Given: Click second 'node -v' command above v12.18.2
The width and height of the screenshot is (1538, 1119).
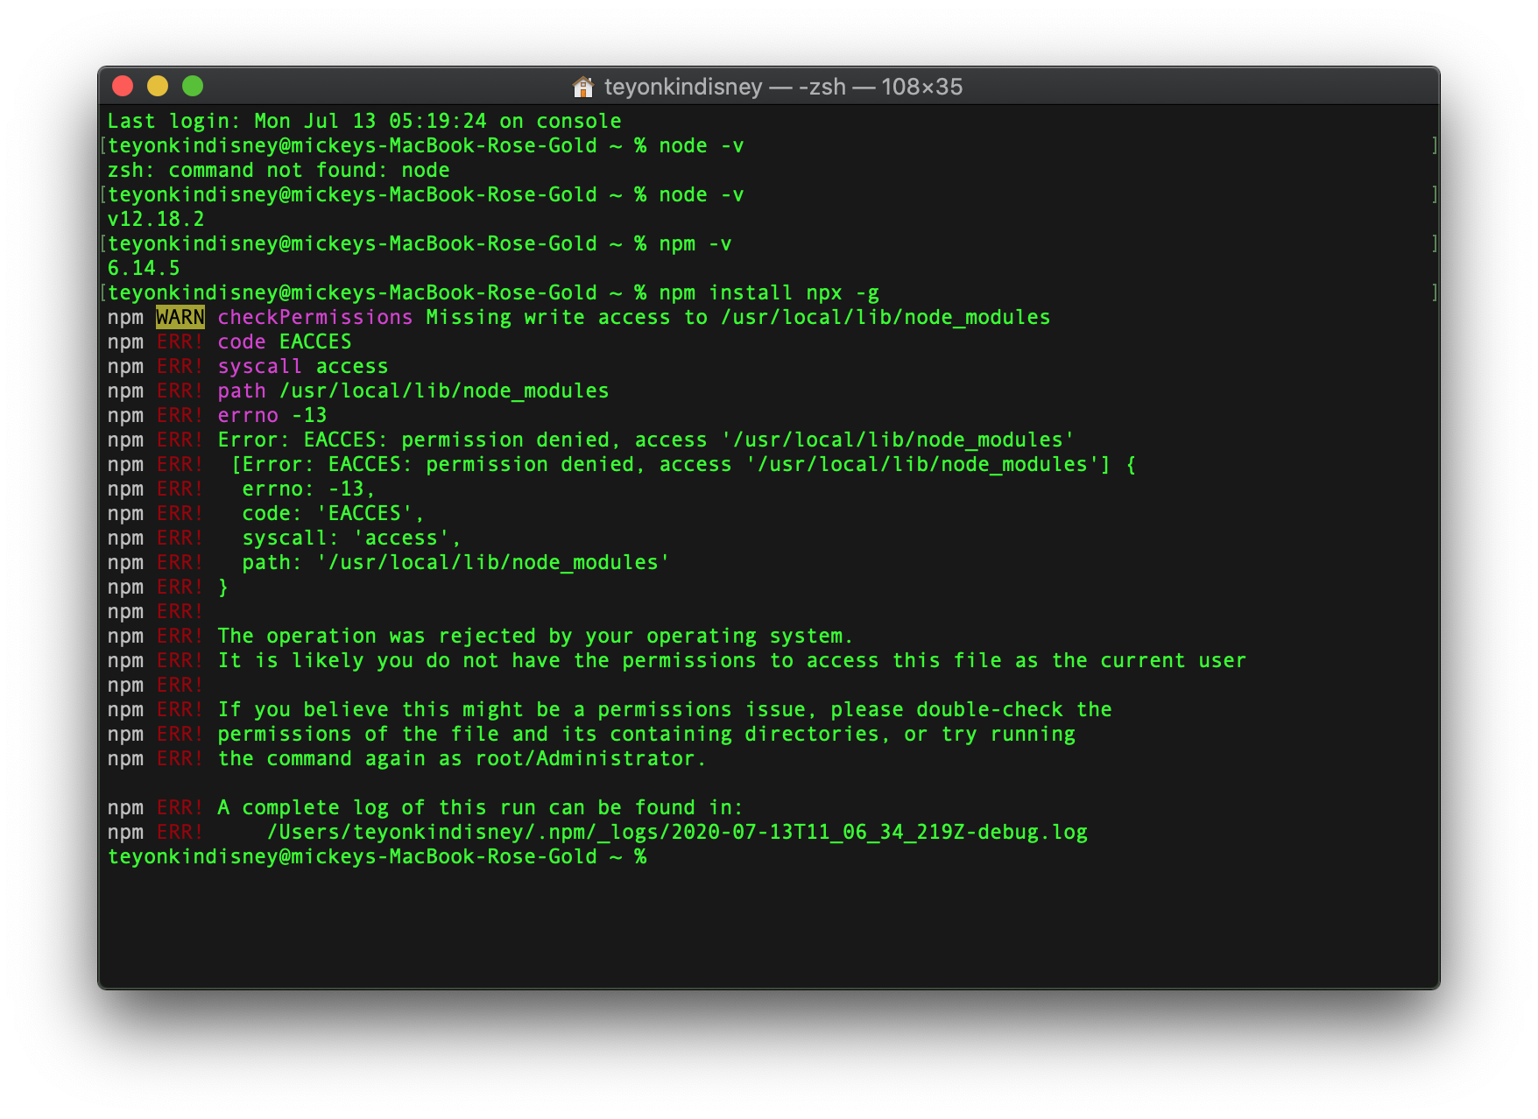Looking at the screenshot, I should pos(702,194).
